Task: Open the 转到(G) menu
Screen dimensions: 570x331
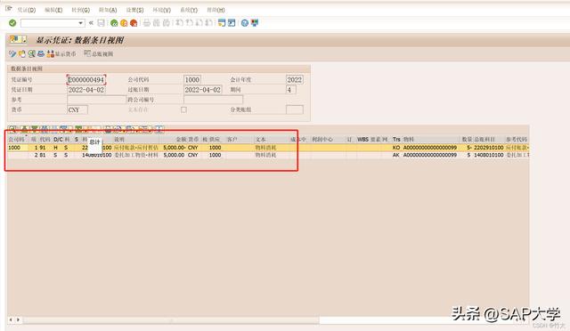Action: click(81, 10)
